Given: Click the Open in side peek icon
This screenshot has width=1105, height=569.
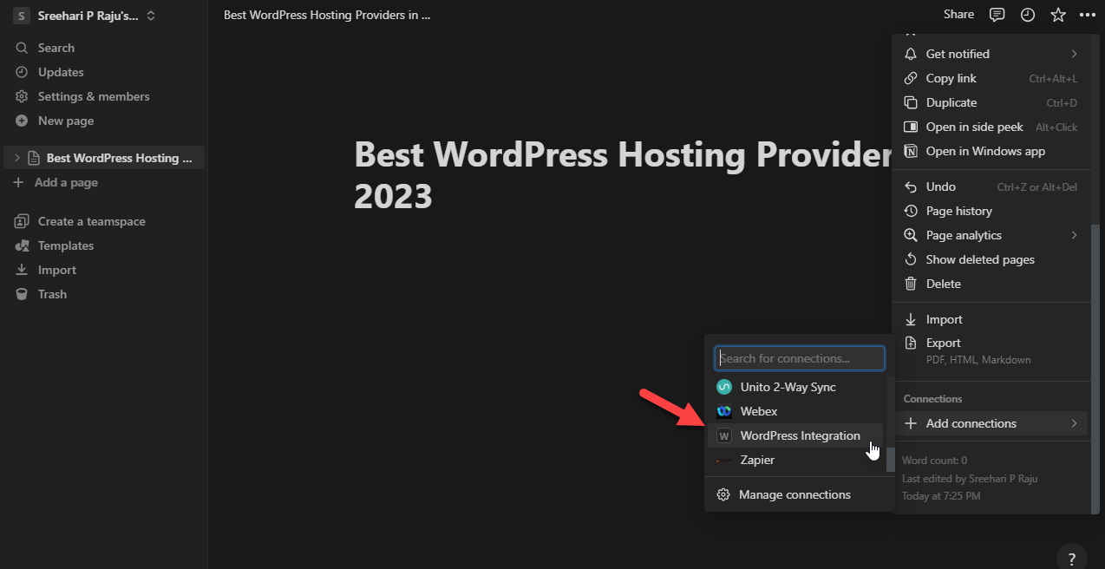Looking at the screenshot, I should click(x=911, y=127).
